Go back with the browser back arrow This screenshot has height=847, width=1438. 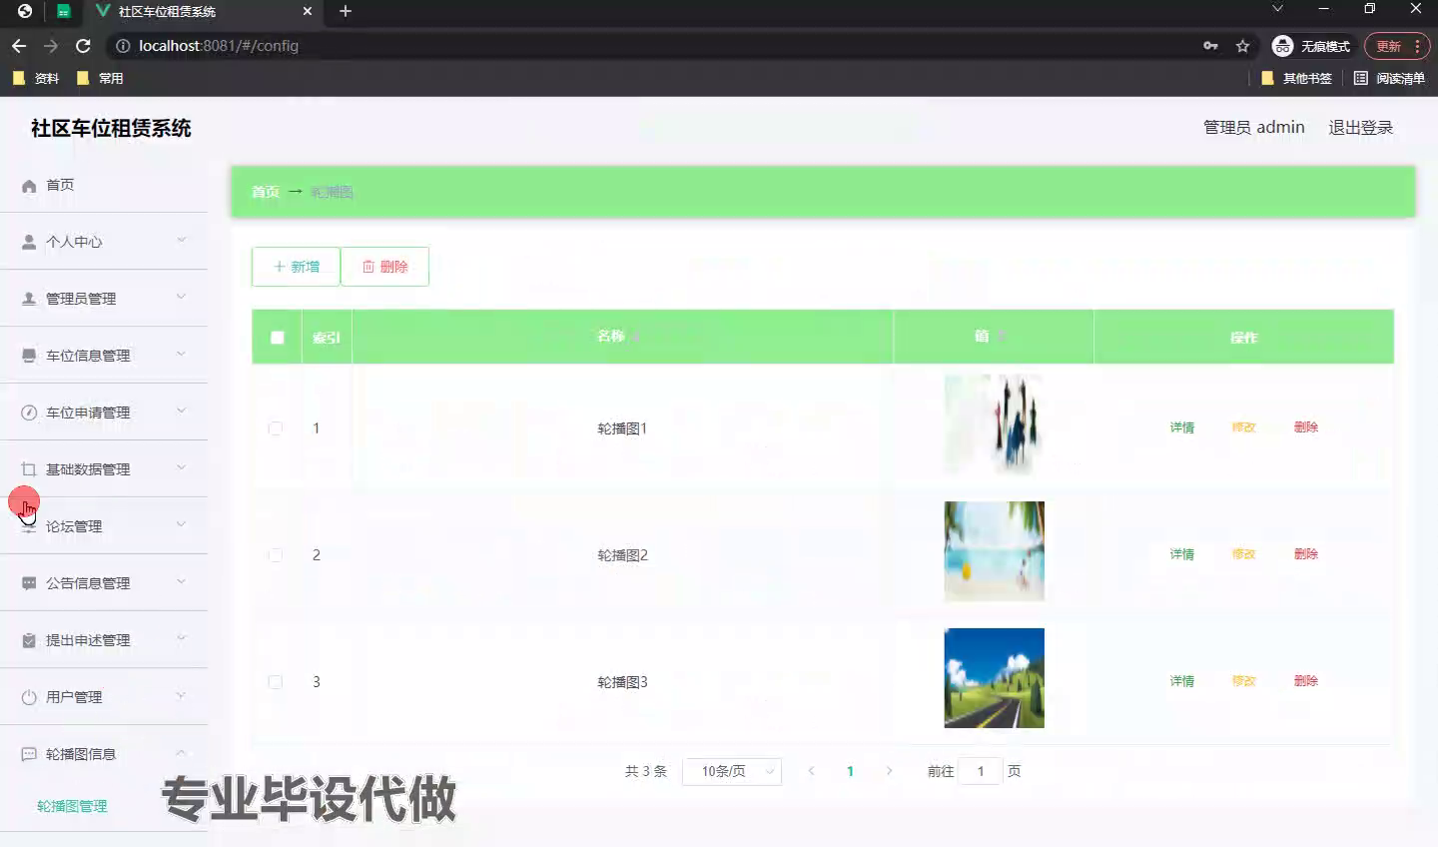point(19,46)
